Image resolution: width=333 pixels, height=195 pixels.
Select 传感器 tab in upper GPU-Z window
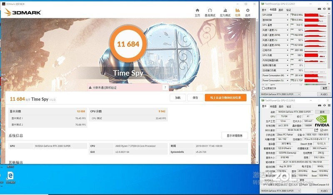point(273,10)
